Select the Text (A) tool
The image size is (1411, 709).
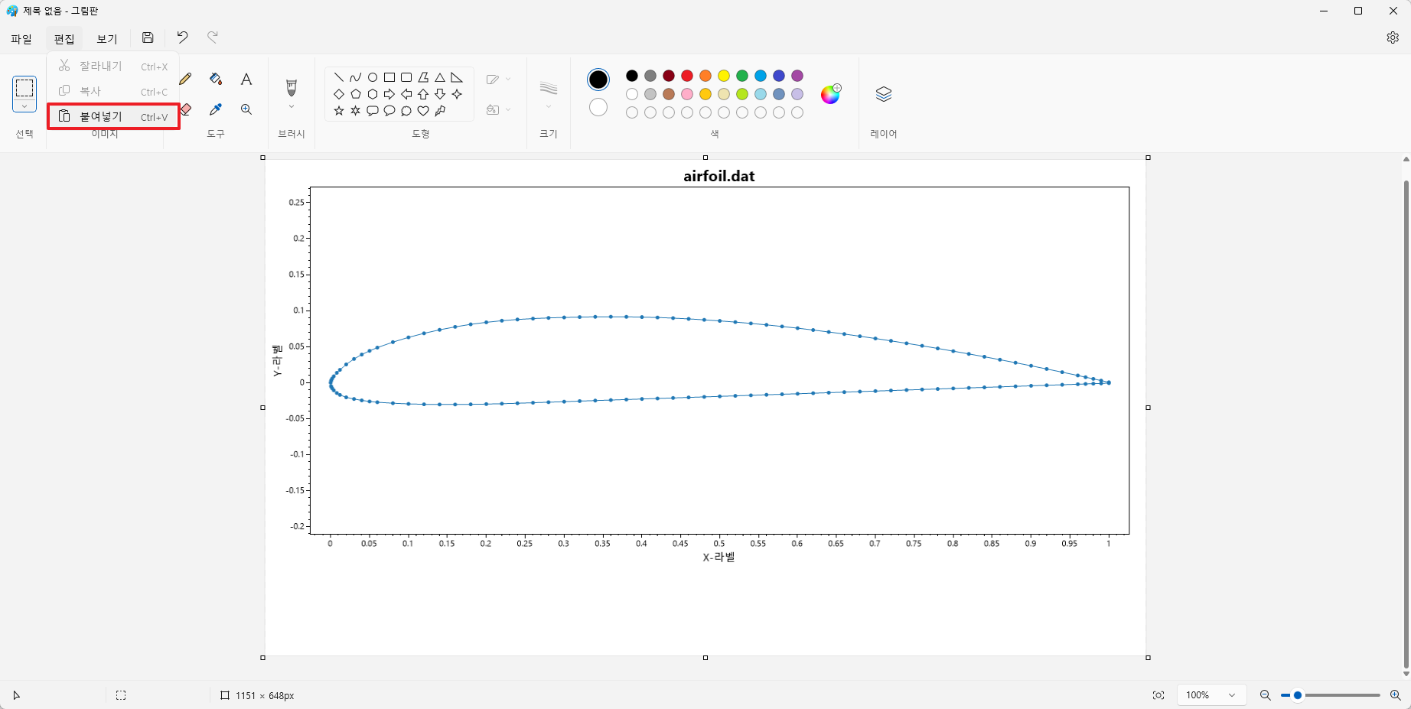[246, 79]
